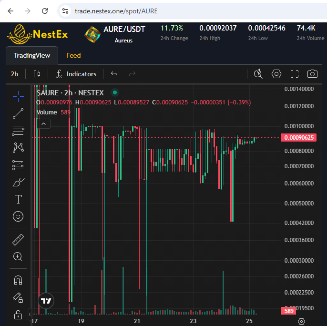Click the 24h High value 0.00092037

(218, 28)
